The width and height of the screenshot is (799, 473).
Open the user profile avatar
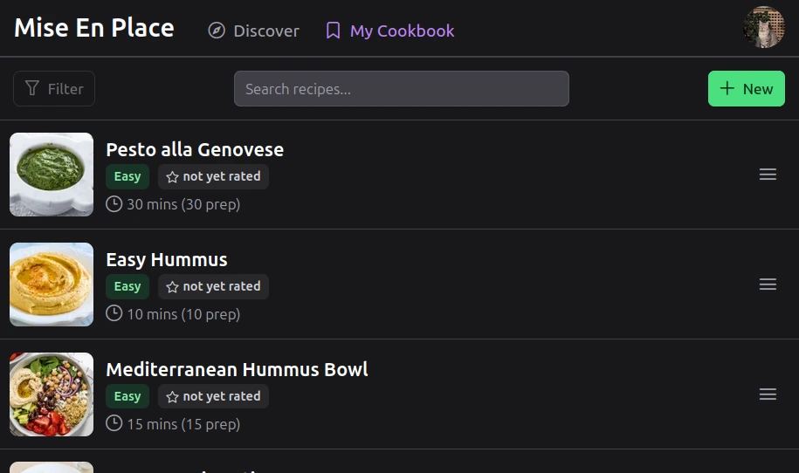coord(763,28)
